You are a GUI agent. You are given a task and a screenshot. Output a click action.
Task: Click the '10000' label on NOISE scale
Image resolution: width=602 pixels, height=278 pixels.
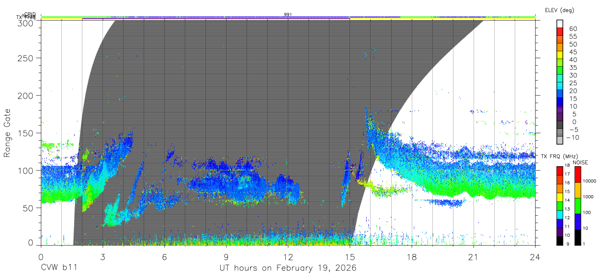pos(590,182)
